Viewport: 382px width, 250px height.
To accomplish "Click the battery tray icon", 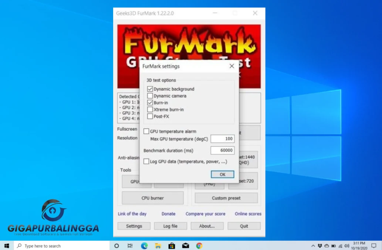I will 334,246.
